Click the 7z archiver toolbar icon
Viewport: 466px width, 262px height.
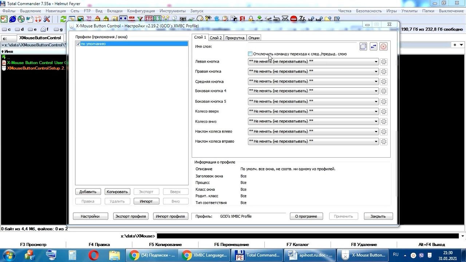click(303, 19)
